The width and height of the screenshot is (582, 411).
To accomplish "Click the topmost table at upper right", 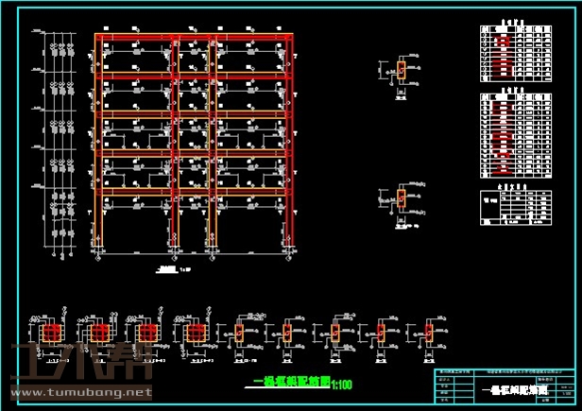I will click(x=516, y=54).
